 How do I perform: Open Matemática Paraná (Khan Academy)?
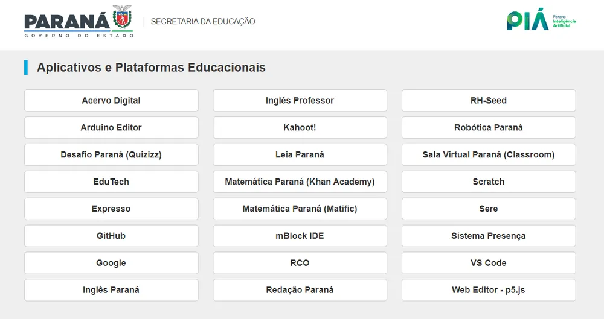300,182
